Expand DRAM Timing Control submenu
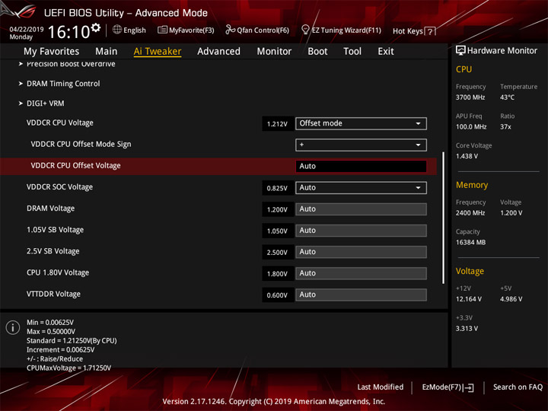Image resolution: width=548 pixels, height=411 pixels. (x=59, y=84)
